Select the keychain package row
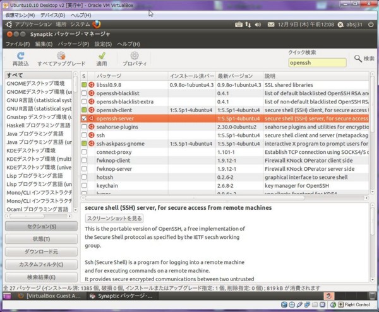 coord(224,186)
